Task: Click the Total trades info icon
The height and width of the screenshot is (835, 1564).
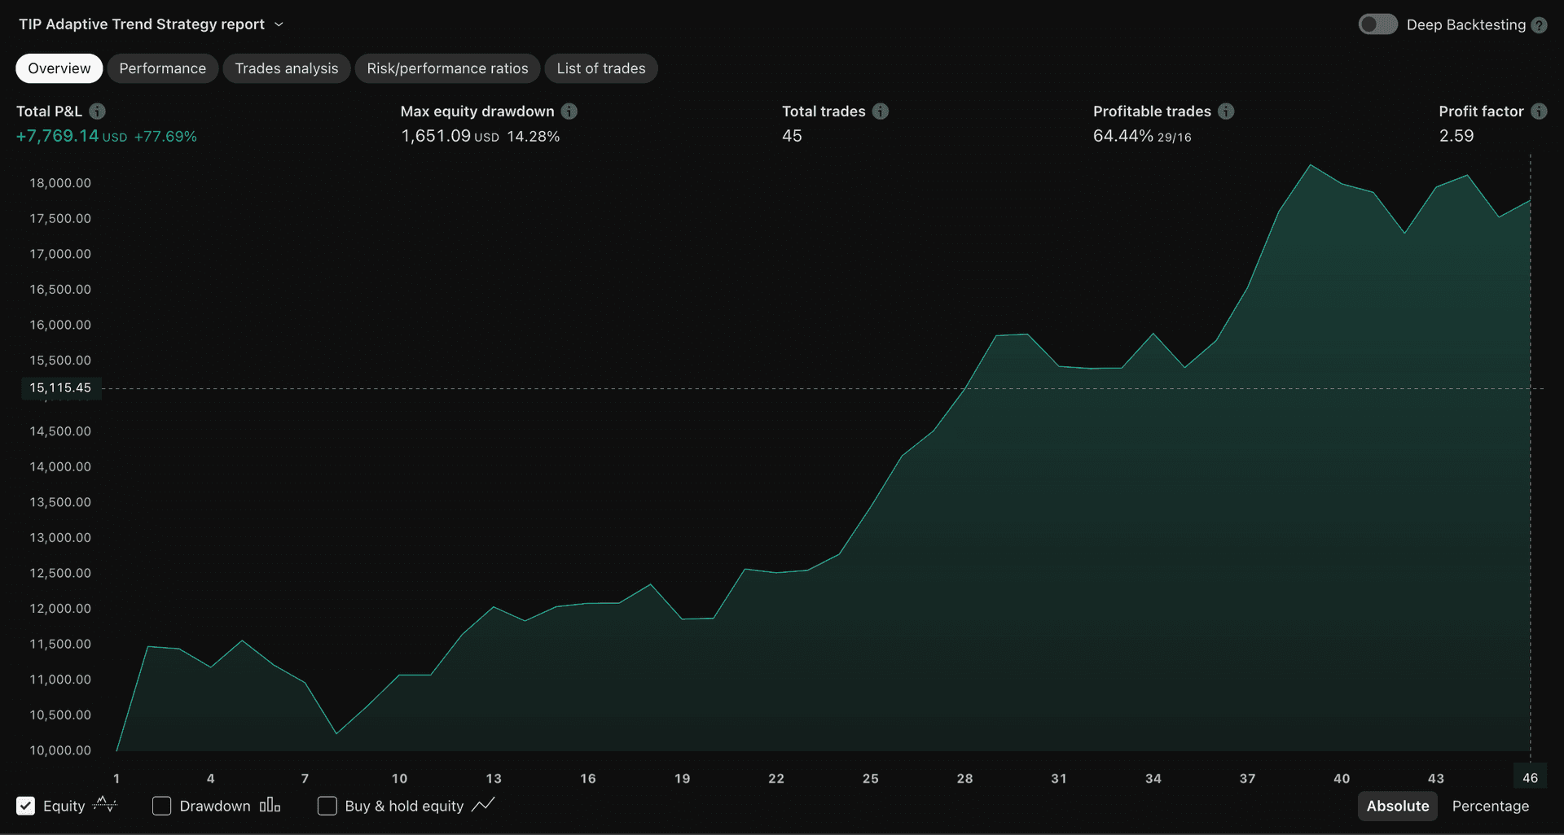Action: [x=880, y=111]
